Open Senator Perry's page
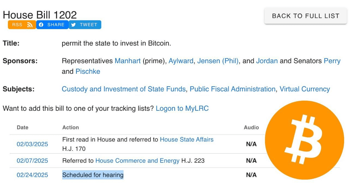Image resolution: width=349 pixels, height=191 pixels. (332, 61)
